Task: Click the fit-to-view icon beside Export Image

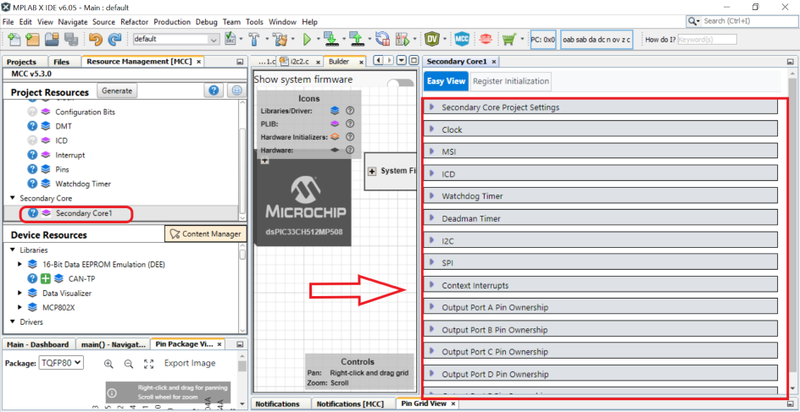Action: click(148, 364)
